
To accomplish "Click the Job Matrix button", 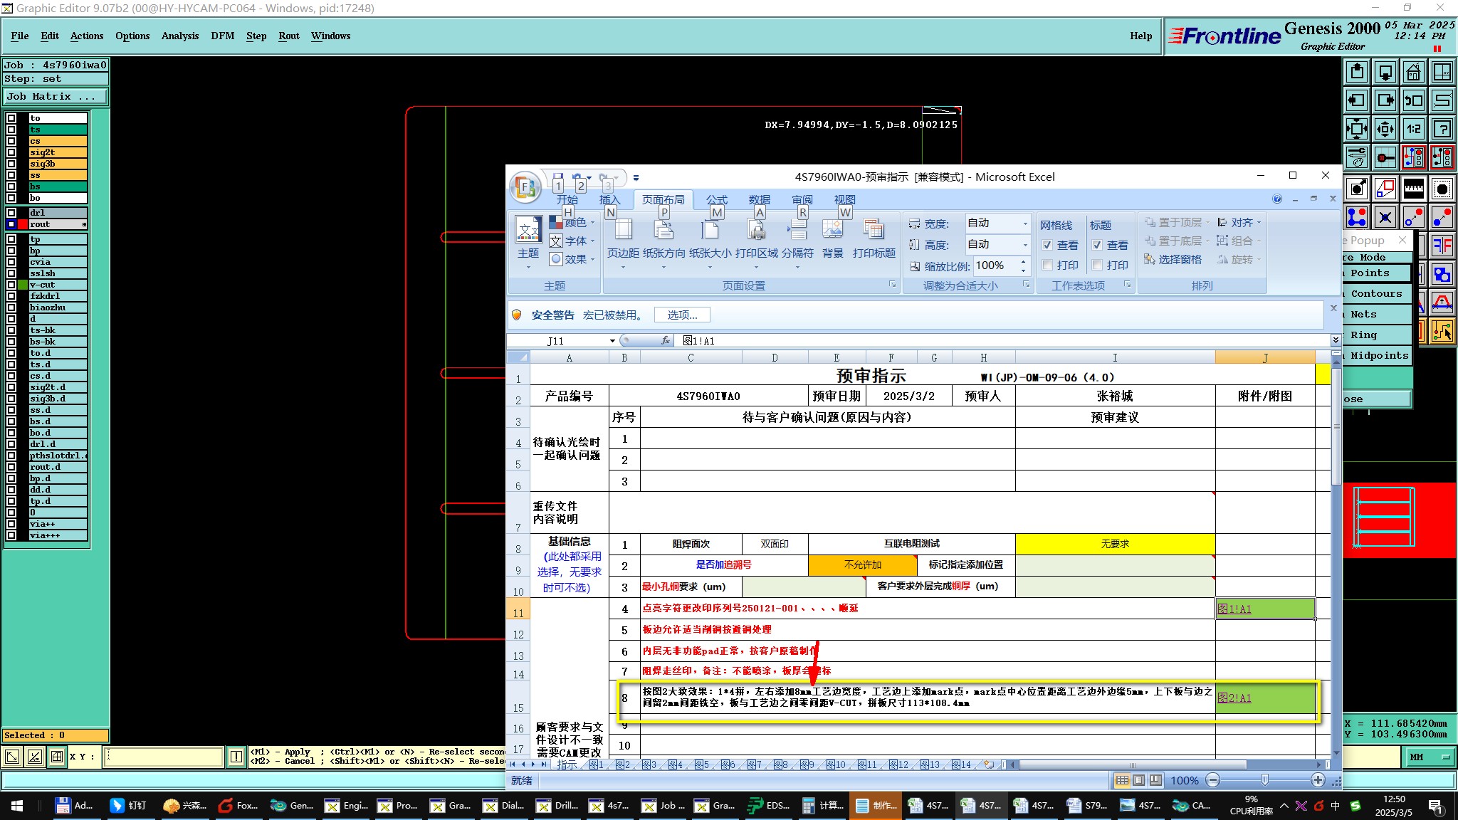I will 56,96.
